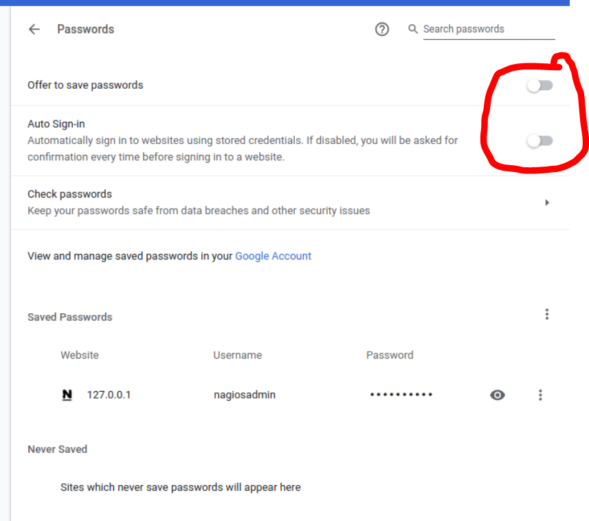Image resolution: width=589 pixels, height=521 pixels.
Task: Turn on Auto Sign-in switch
Action: 540,141
